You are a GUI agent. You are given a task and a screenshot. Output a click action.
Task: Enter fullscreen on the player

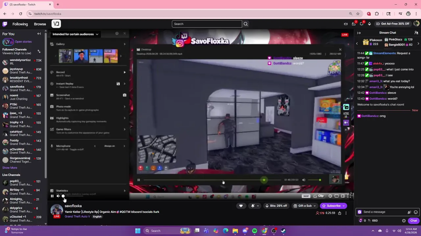[x=349, y=196]
